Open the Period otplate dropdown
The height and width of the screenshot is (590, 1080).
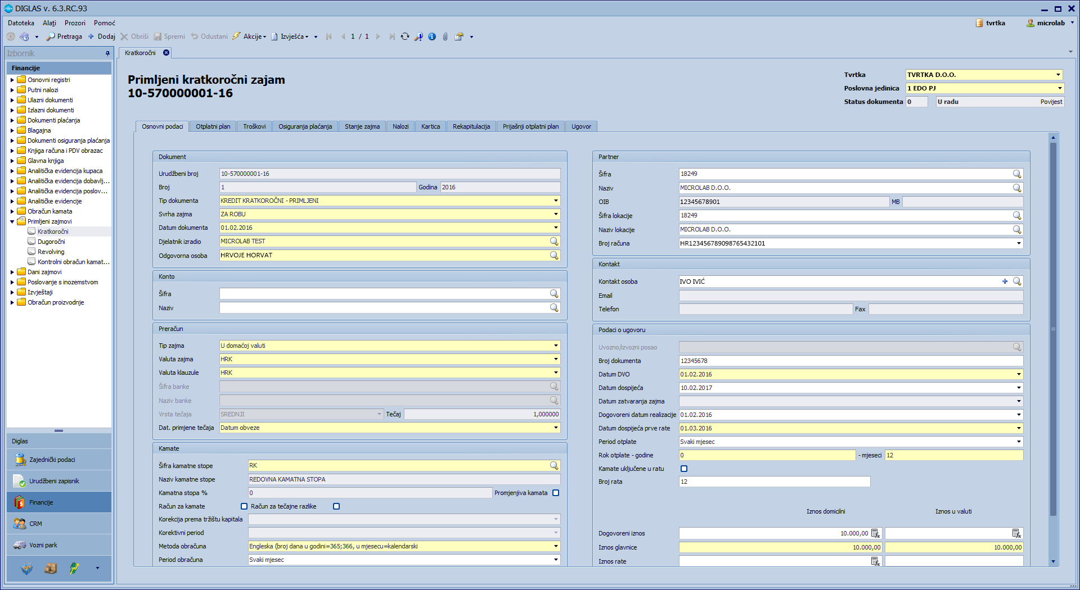coord(1019,442)
